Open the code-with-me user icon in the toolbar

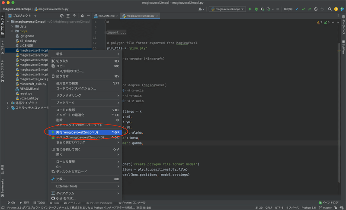201,9
